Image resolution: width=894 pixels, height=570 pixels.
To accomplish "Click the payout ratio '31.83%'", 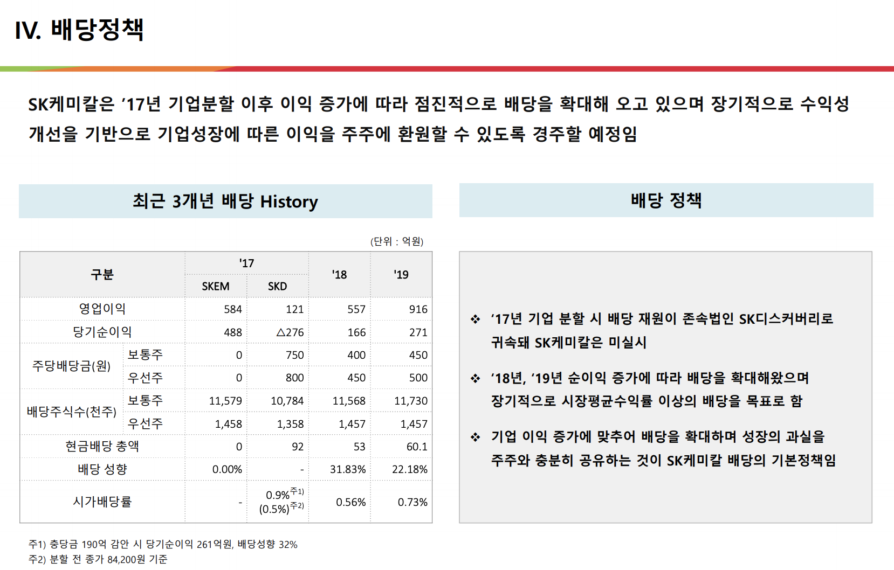I will (348, 469).
